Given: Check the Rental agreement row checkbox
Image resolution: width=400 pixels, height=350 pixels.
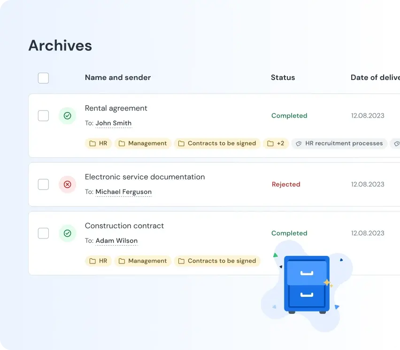Looking at the screenshot, I should point(43,116).
